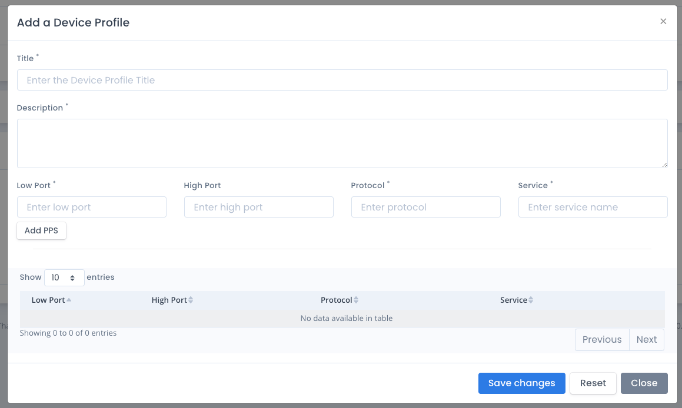Click the Title field label
The width and height of the screenshot is (682, 408).
25,58
